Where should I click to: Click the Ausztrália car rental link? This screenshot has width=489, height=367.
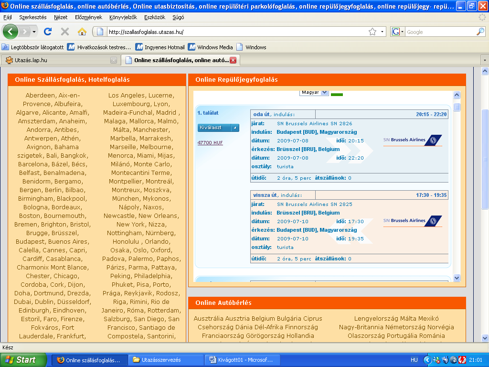click(208, 319)
